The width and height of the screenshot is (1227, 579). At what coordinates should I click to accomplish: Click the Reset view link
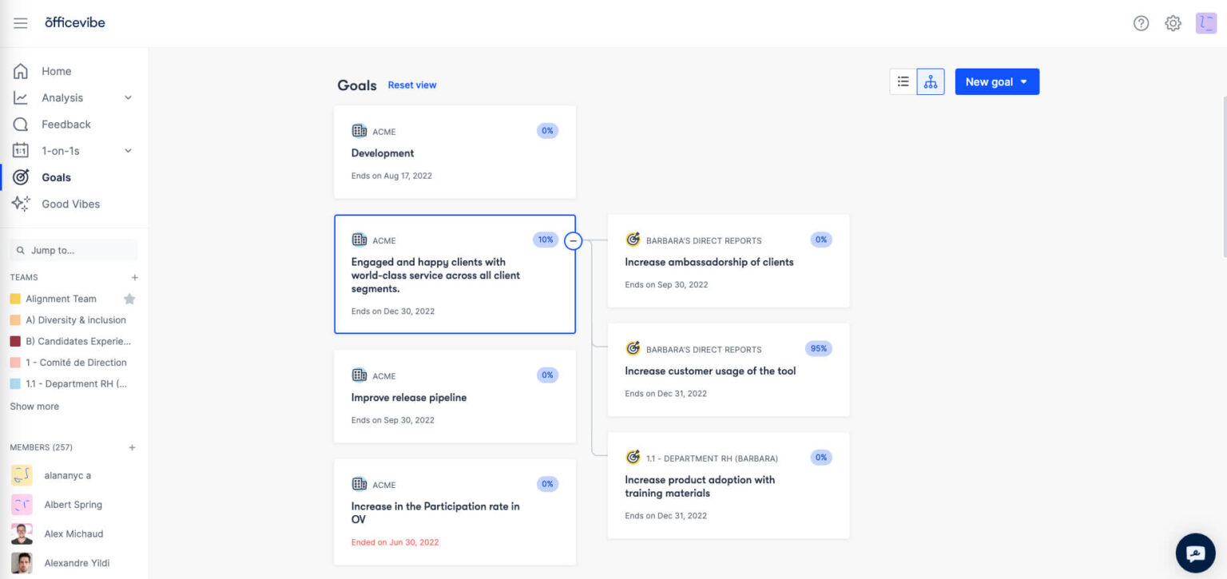click(412, 85)
